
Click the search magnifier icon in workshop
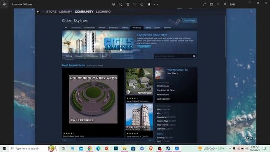tap(194, 56)
